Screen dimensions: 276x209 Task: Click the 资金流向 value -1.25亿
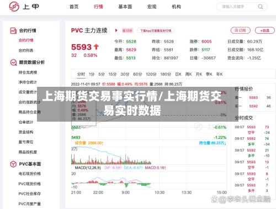[254, 58]
